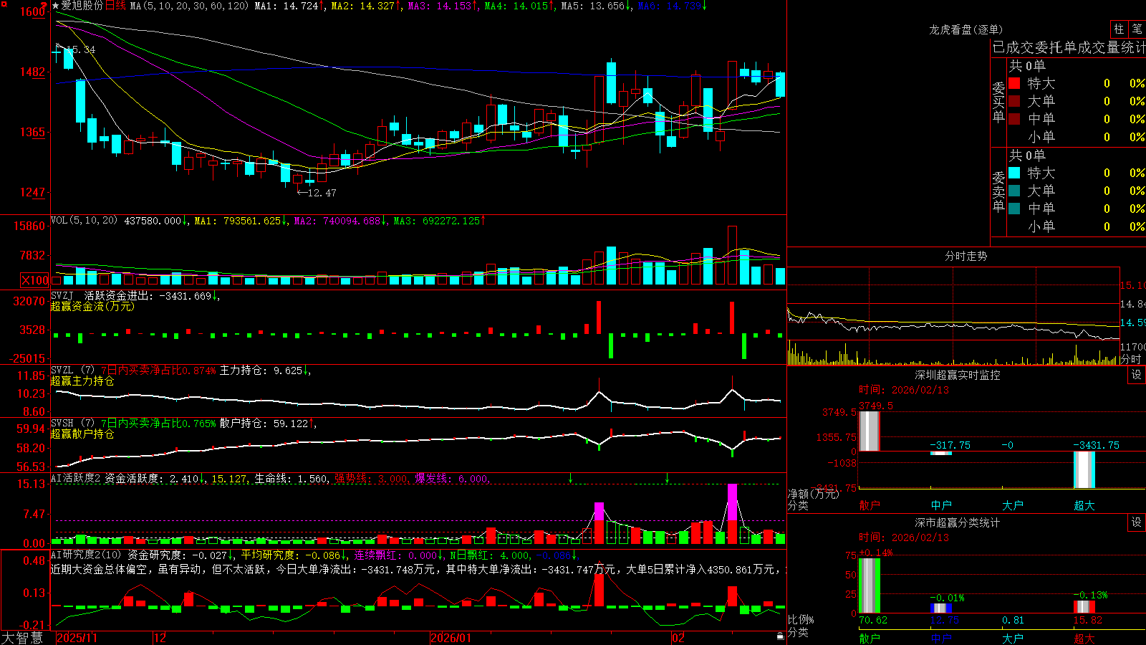This screenshot has height=645, width=1146.
Task: Click the 主力持仓: 9.625 value
Action: click(261, 371)
